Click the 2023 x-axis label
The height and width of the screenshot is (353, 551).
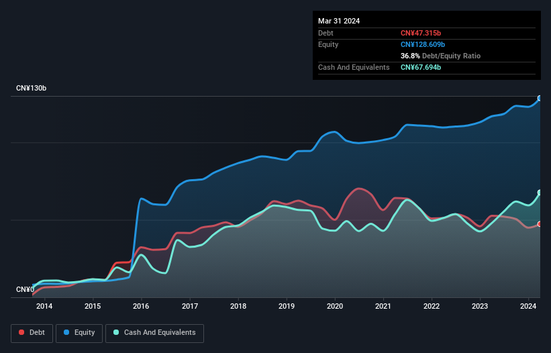pos(480,306)
